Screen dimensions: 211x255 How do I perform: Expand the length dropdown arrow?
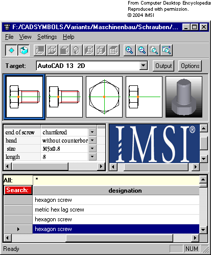[92, 156]
